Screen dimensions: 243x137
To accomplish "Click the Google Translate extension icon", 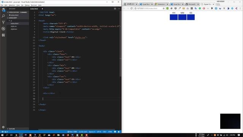I will tap(196, 8).
